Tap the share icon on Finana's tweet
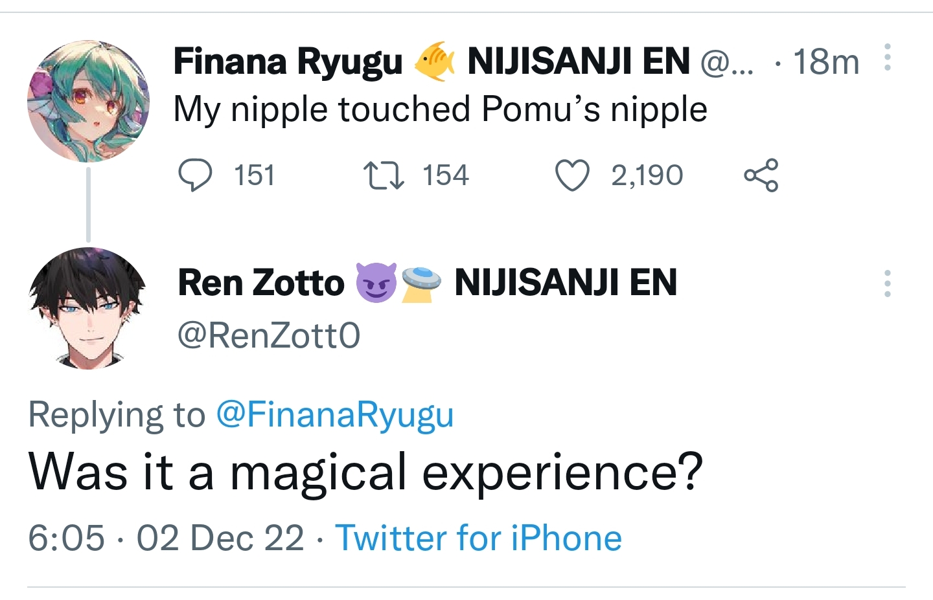The image size is (933, 600). point(761,175)
